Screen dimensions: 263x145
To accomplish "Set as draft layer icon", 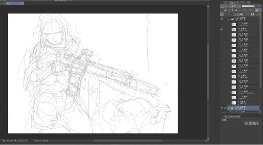I will coord(232,10).
